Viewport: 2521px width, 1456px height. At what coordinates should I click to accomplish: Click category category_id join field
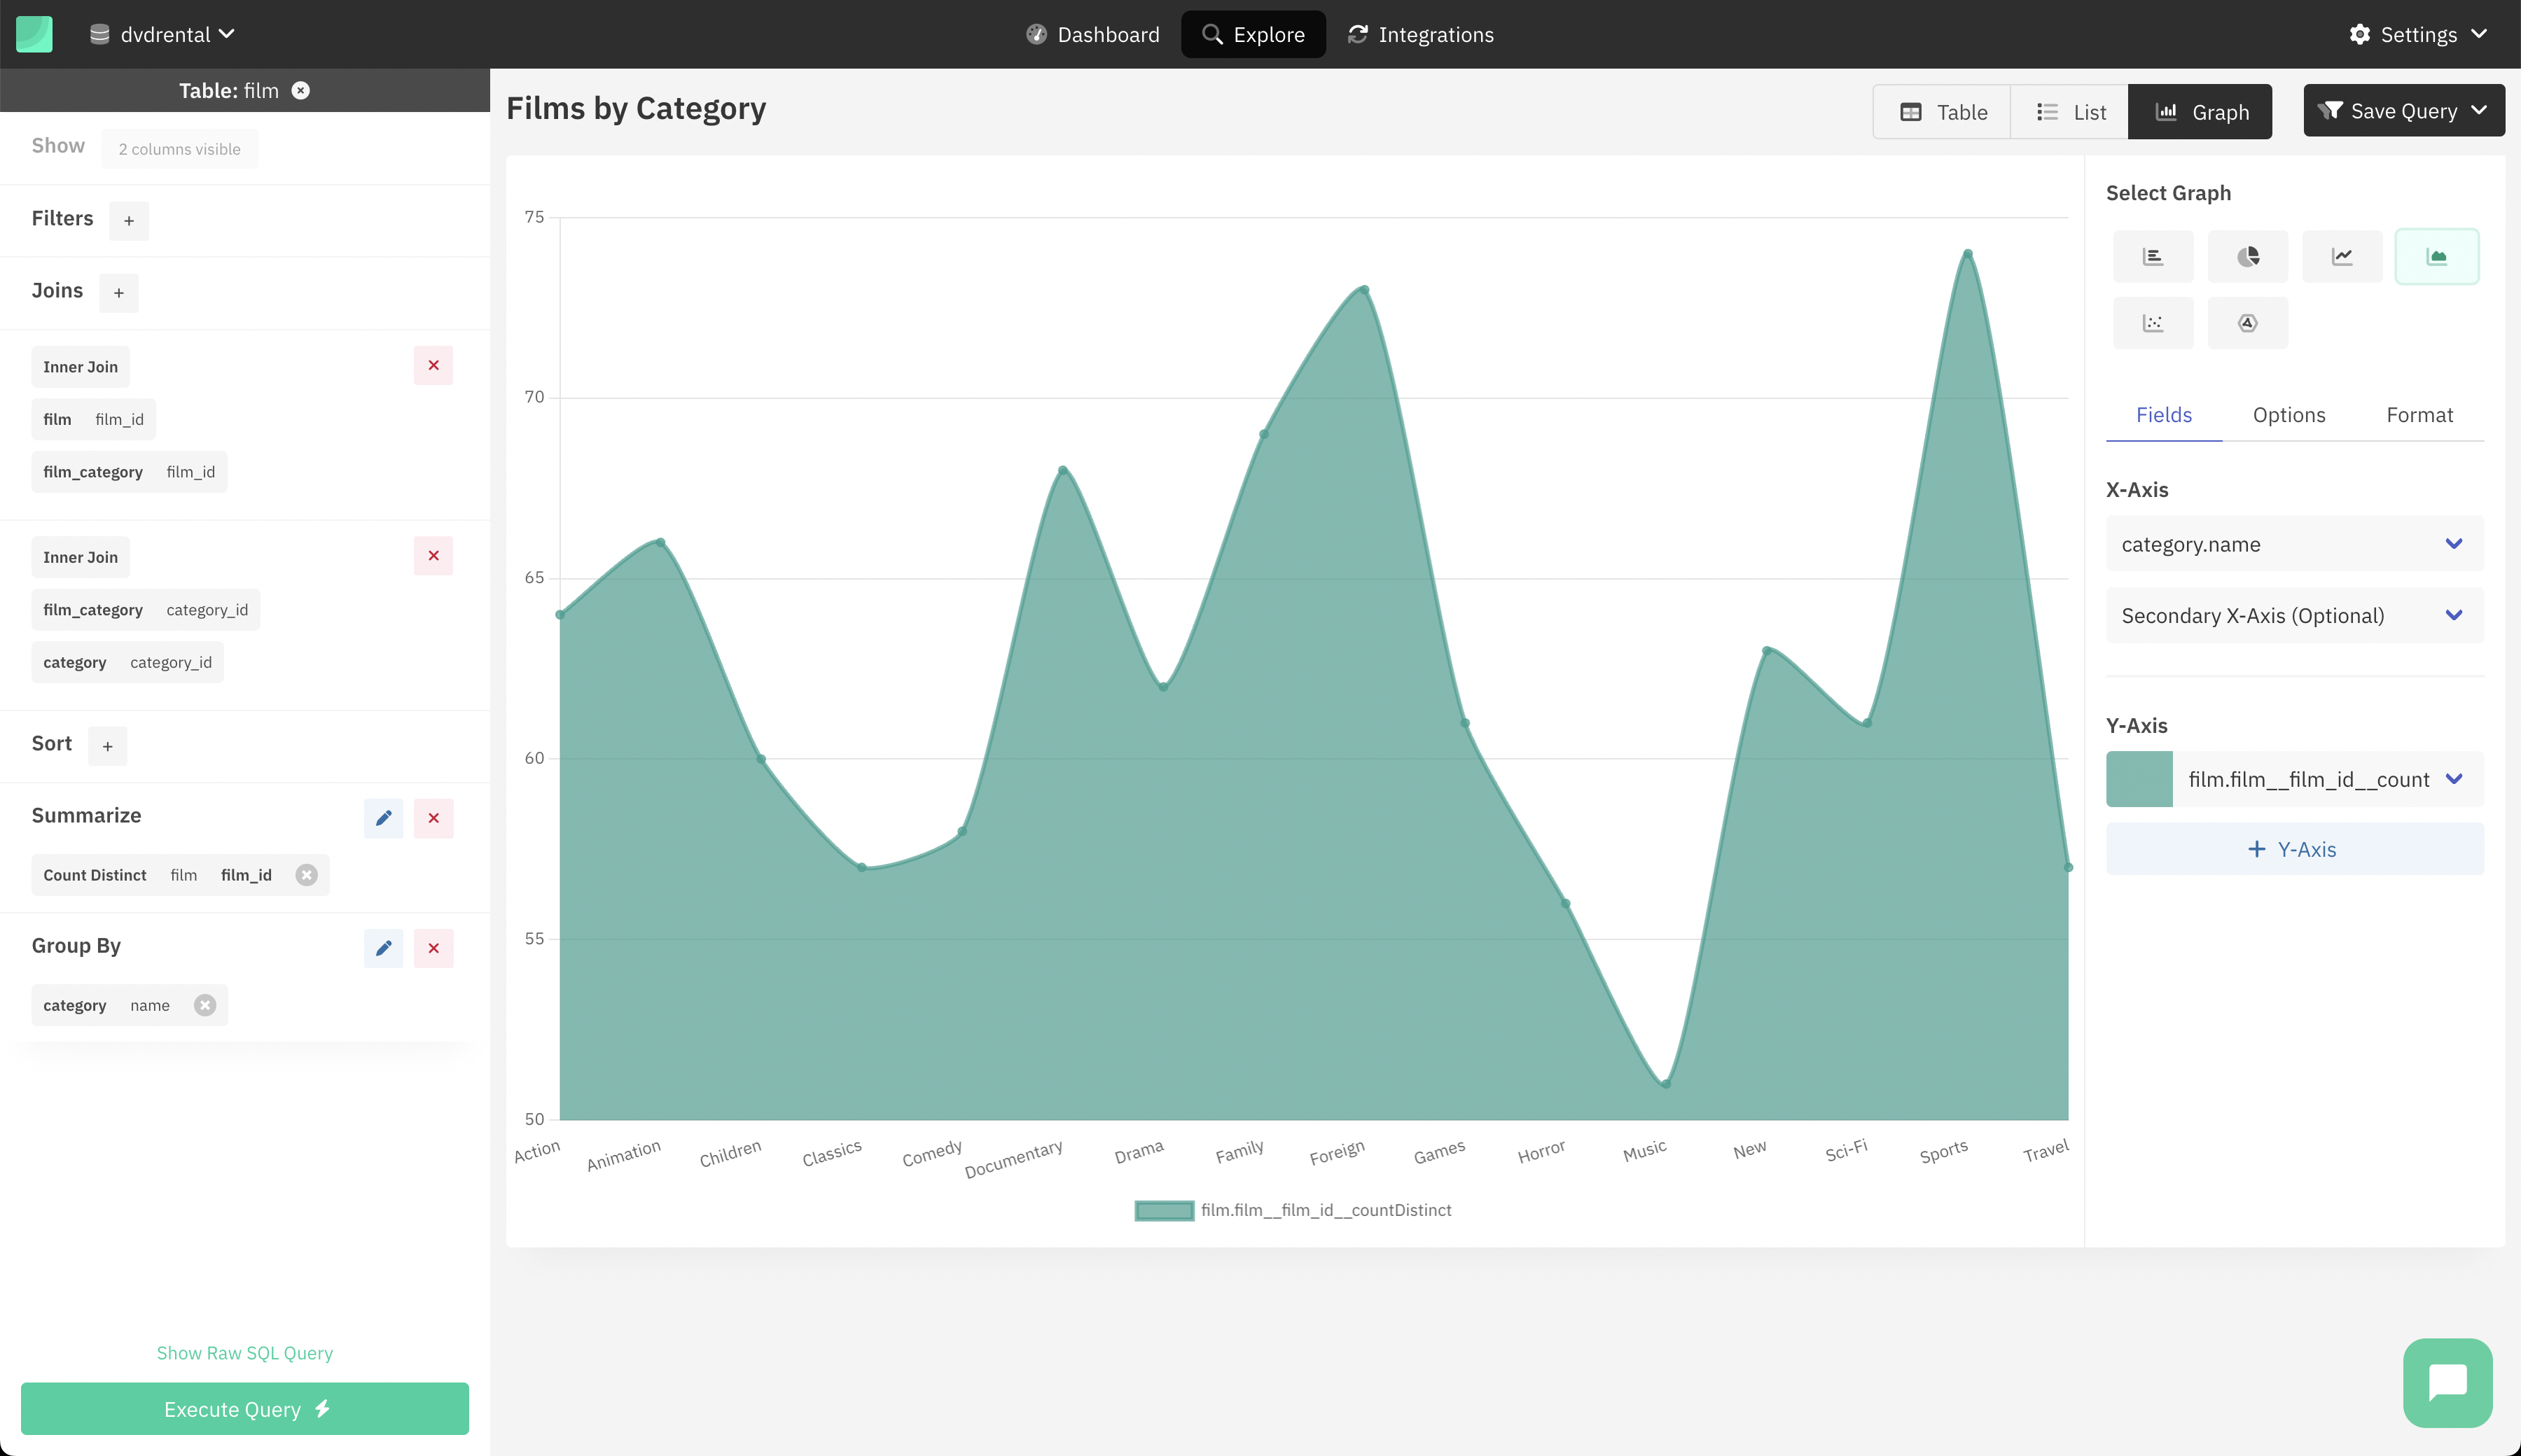(127, 663)
